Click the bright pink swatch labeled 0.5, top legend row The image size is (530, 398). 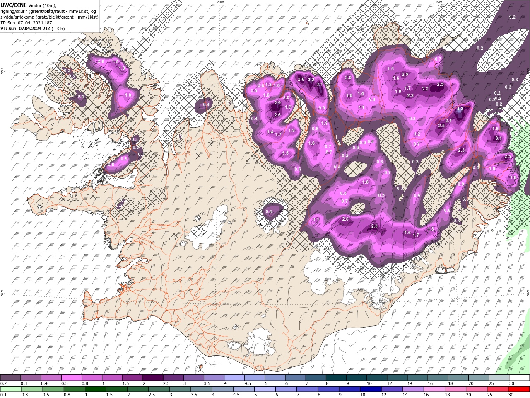coord(71,378)
